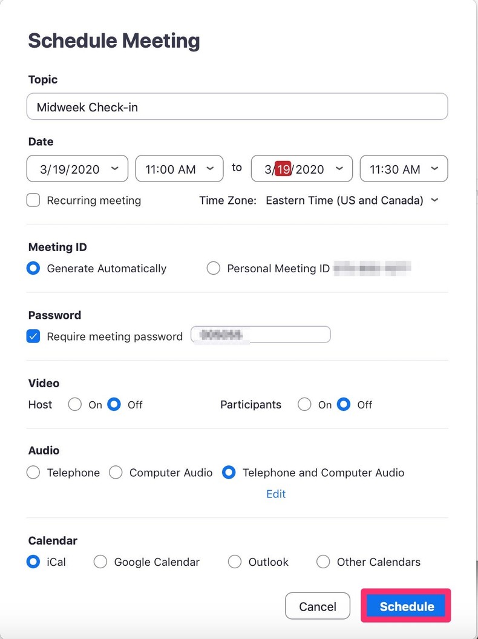Uncheck Require meeting password
The image size is (478, 639).
point(33,336)
